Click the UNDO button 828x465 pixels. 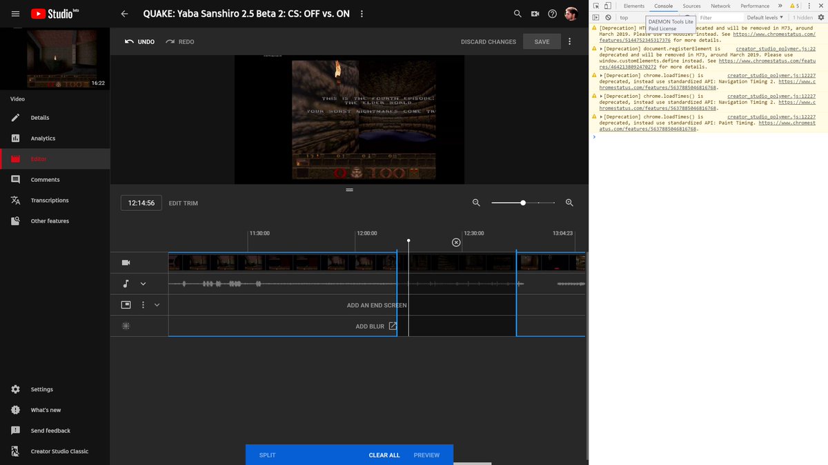tap(139, 41)
